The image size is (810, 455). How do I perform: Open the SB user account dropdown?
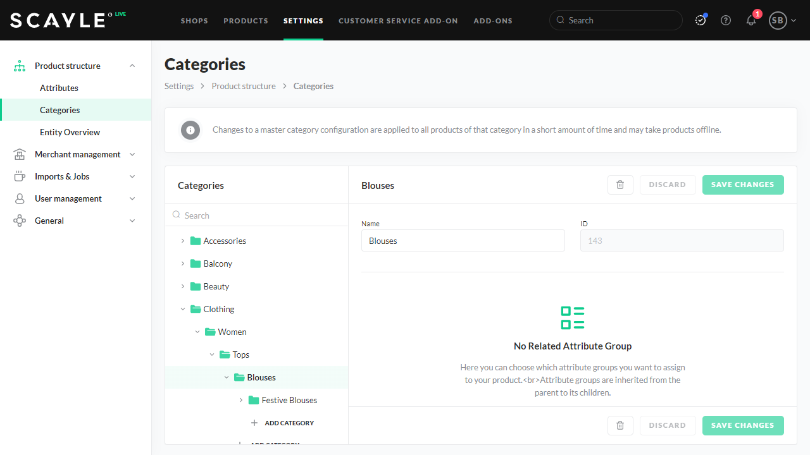pyautogui.click(x=782, y=20)
